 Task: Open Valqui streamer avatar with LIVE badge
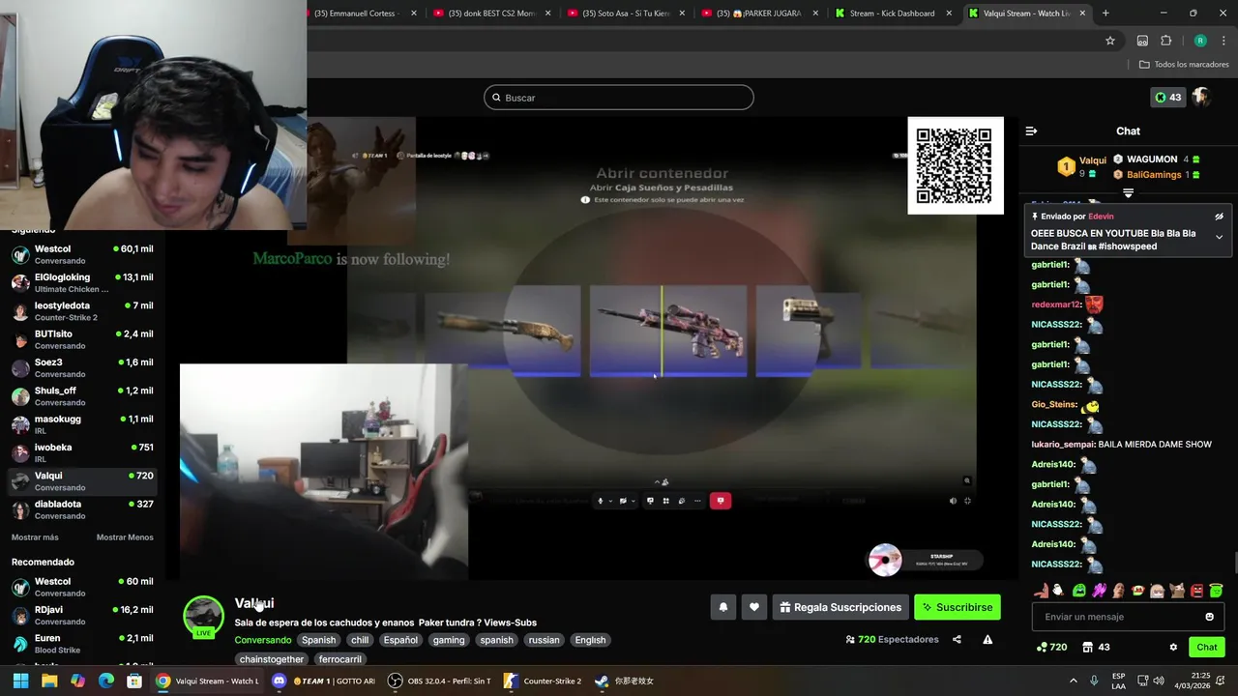tap(204, 617)
